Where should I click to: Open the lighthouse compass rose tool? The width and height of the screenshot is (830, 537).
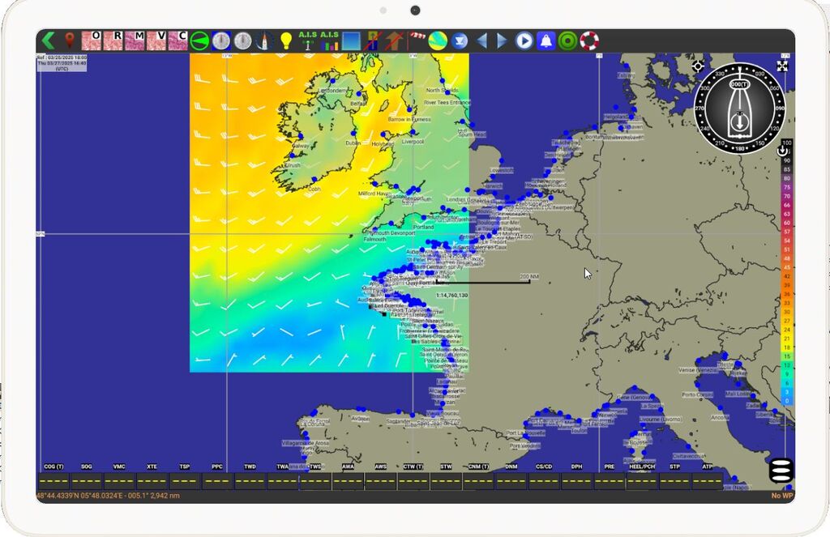click(x=264, y=40)
